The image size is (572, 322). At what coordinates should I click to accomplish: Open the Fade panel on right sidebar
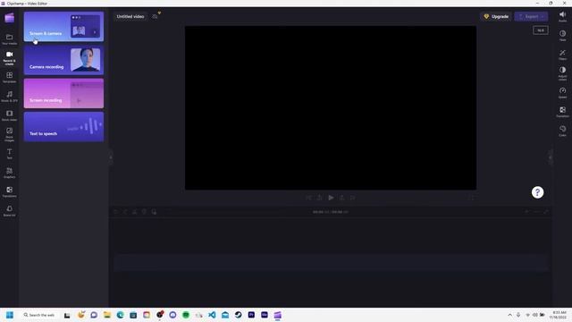tap(562, 36)
